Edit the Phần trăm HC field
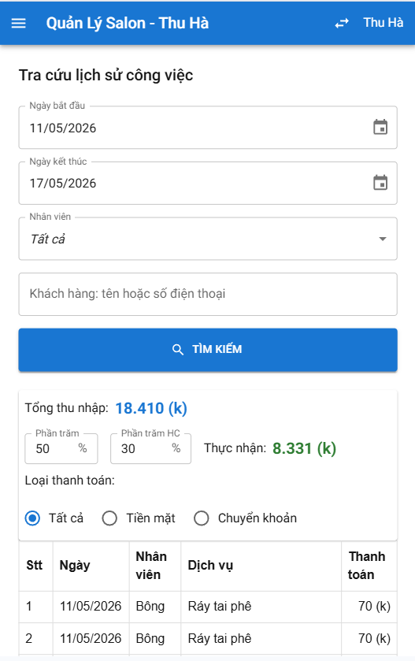 tap(150, 448)
